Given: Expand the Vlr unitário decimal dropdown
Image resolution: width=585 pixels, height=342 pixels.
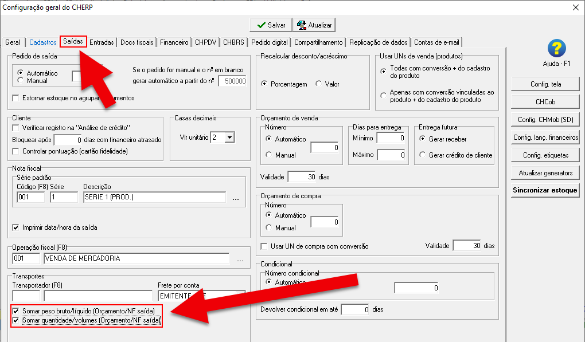Looking at the screenshot, I should pos(229,137).
